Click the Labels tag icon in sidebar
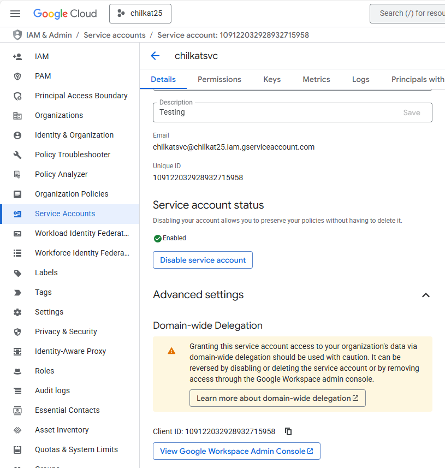Screen dimensions: 445x468 coord(17,272)
